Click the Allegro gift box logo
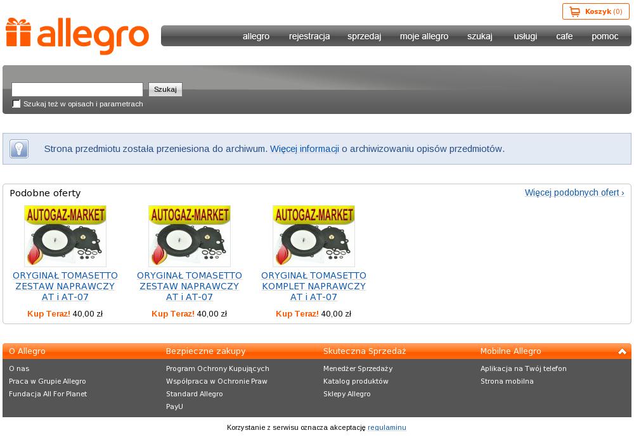The image size is (634, 440). 77,36
